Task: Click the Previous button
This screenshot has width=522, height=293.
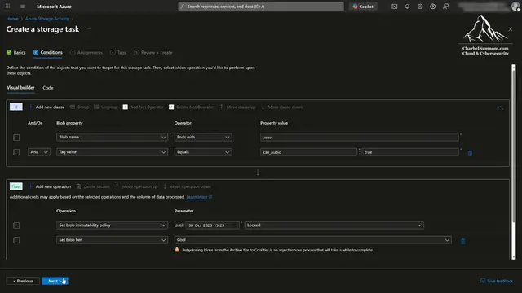Action: point(23,281)
